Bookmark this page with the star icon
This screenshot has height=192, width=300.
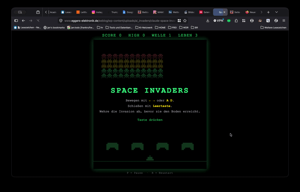click(x=185, y=21)
